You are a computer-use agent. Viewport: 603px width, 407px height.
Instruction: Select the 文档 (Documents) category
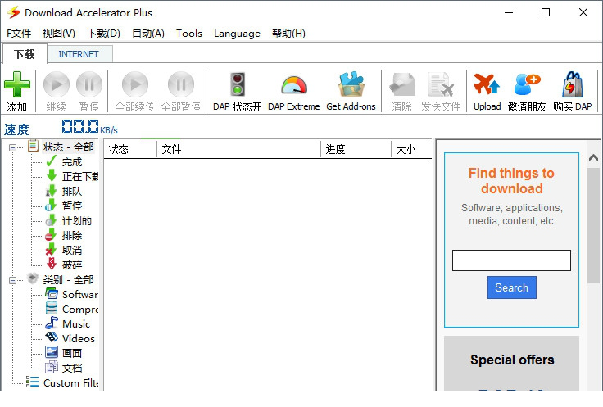(72, 369)
